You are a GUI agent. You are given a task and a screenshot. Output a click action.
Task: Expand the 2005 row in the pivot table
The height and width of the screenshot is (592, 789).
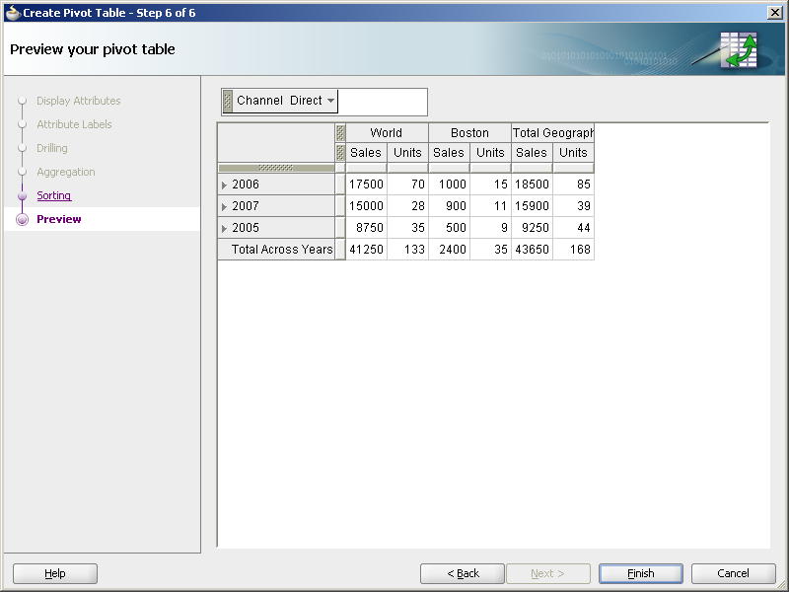click(225, 228)
